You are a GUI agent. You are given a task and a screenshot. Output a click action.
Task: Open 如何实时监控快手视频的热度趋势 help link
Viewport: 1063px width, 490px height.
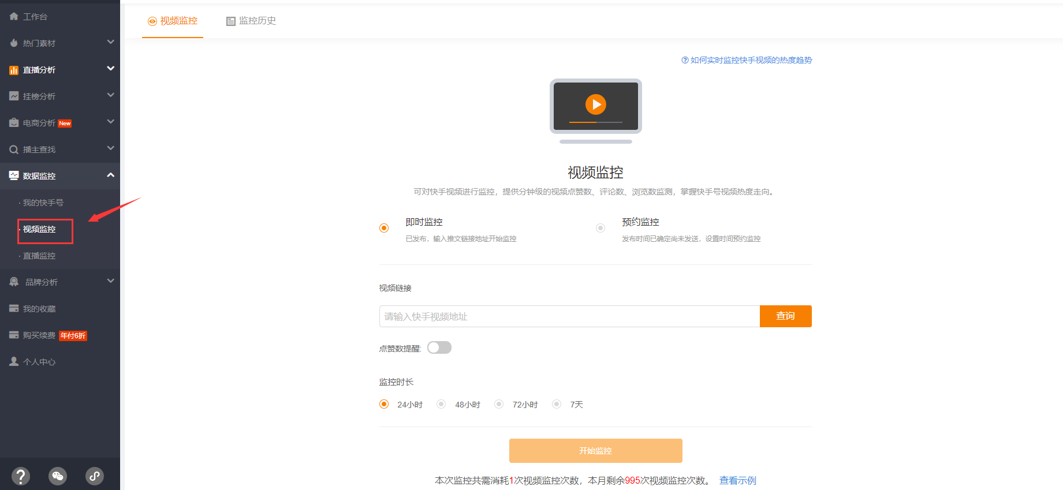tap(751, 60)
